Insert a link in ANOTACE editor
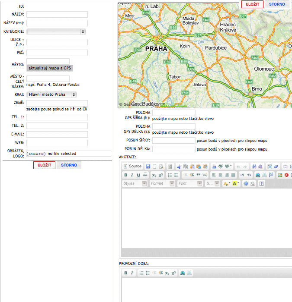This screenshot has width=292, height=302. [258, 175]
